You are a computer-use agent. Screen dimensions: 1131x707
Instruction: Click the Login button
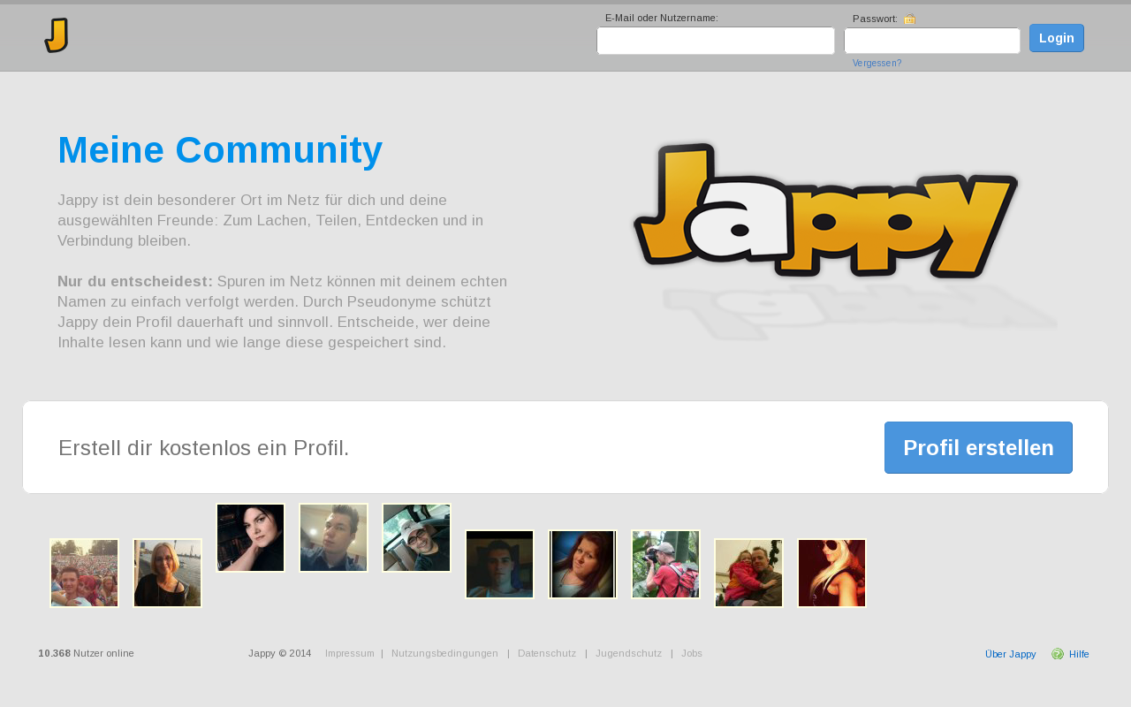(1057, 38)
